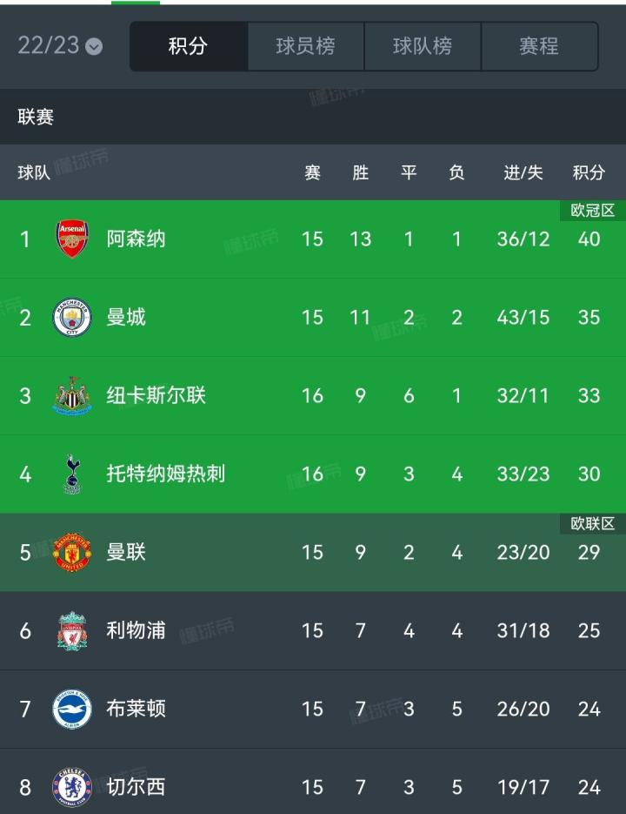
Task: Tap the 联赛 section header
Action: (x=313, y=117)
